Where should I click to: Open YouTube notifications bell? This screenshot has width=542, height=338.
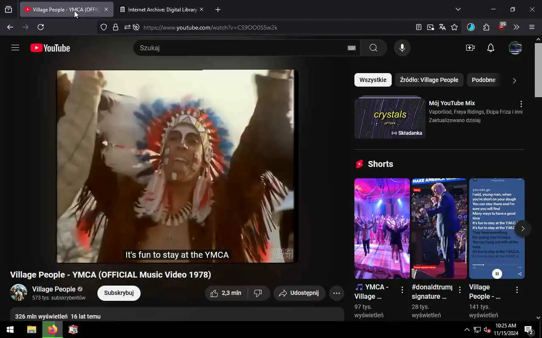pos(491,48)
